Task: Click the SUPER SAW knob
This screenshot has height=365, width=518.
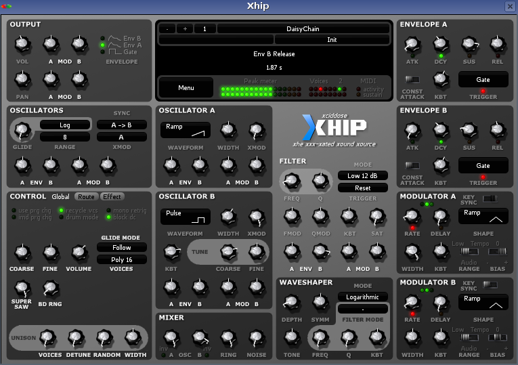Action: 22,288
